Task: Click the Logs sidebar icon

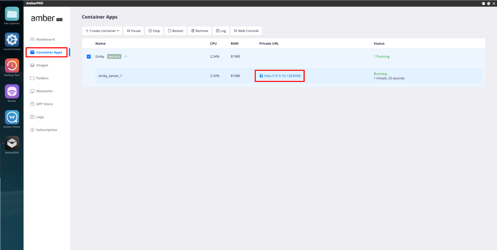Action: pos(32,117)
